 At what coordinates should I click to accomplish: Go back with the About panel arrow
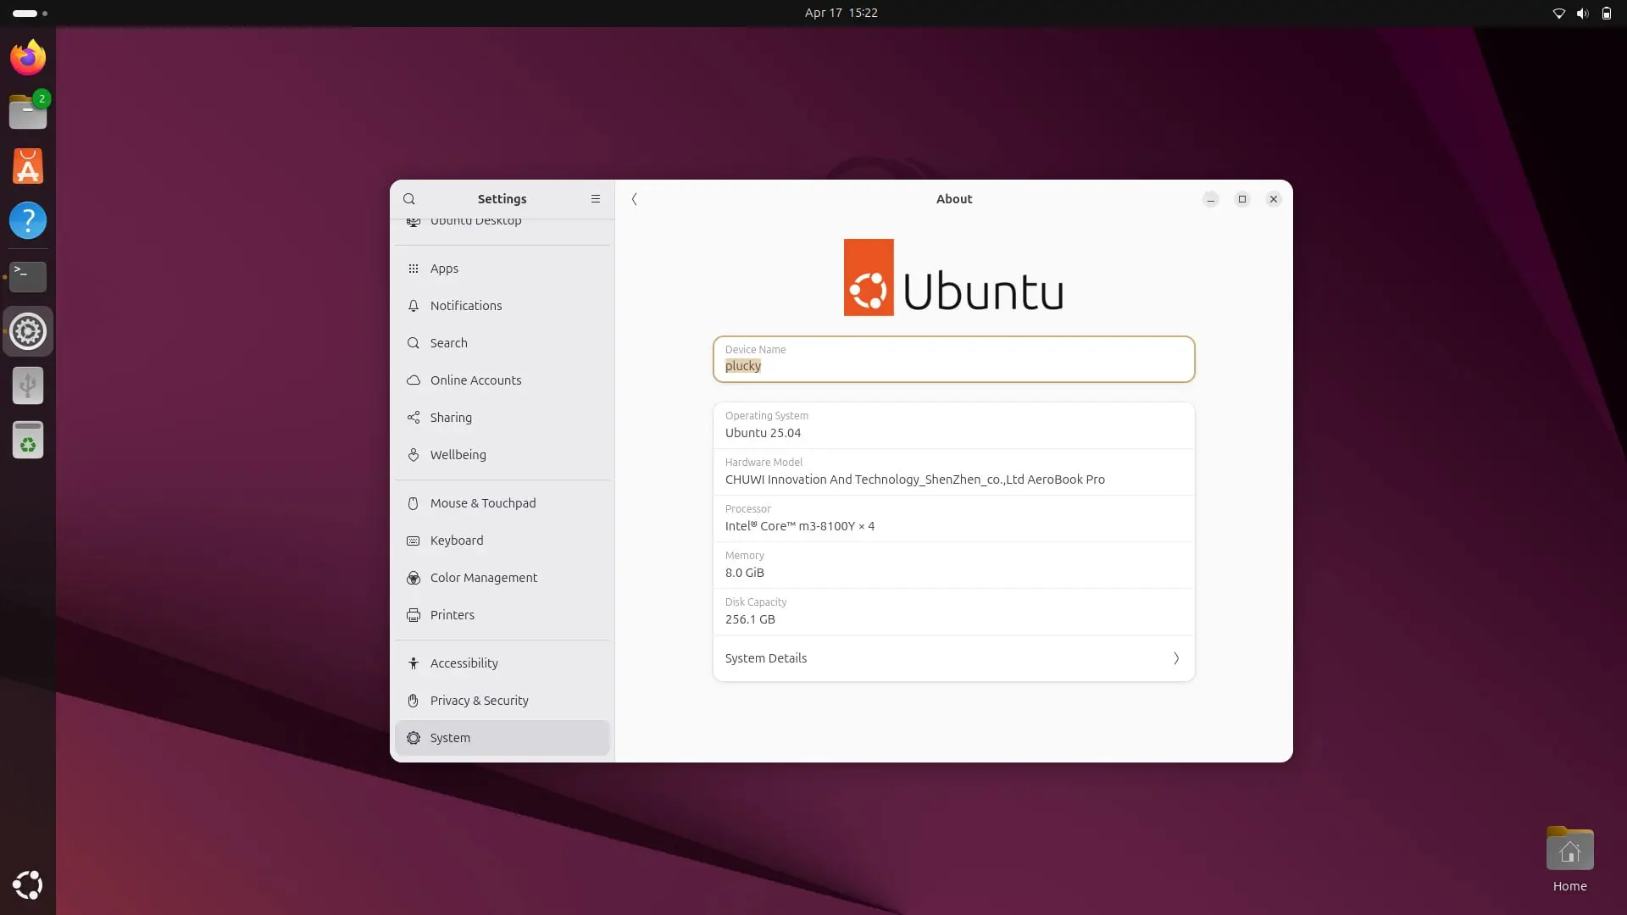634,199
